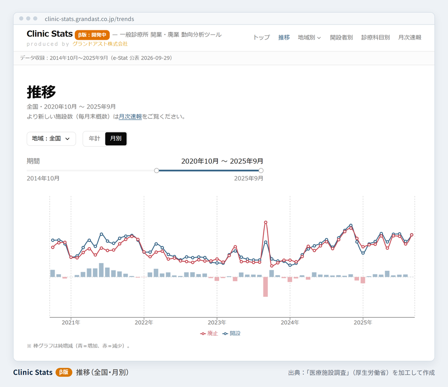Click the period slider start handle
Viewport: 448px width, 387px height.
157,170
